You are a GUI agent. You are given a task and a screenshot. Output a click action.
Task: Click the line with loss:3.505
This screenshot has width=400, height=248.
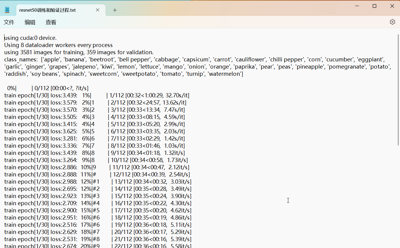pos(95,117)
